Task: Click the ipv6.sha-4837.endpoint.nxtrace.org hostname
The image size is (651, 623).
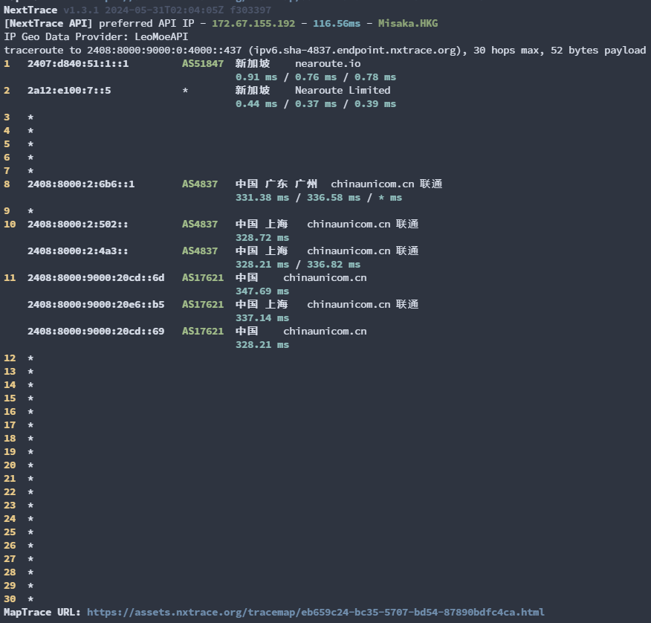Action: coord(354,51)
